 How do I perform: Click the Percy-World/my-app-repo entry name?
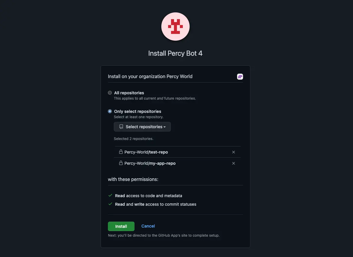coord(150,163)
